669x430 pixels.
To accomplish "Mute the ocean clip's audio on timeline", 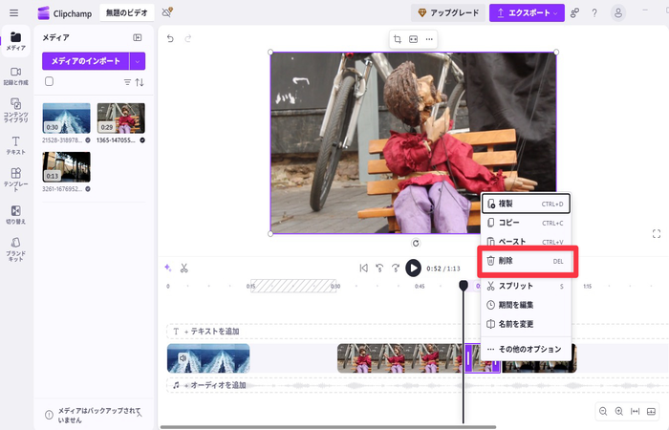I will (x=183, y=359).
